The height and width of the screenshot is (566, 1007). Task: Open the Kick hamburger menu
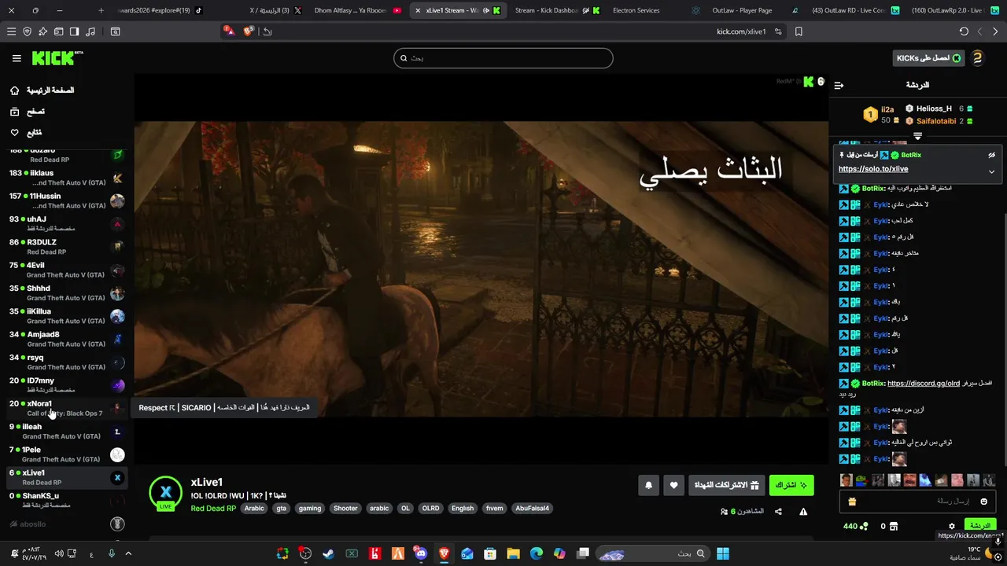point(17,58)
